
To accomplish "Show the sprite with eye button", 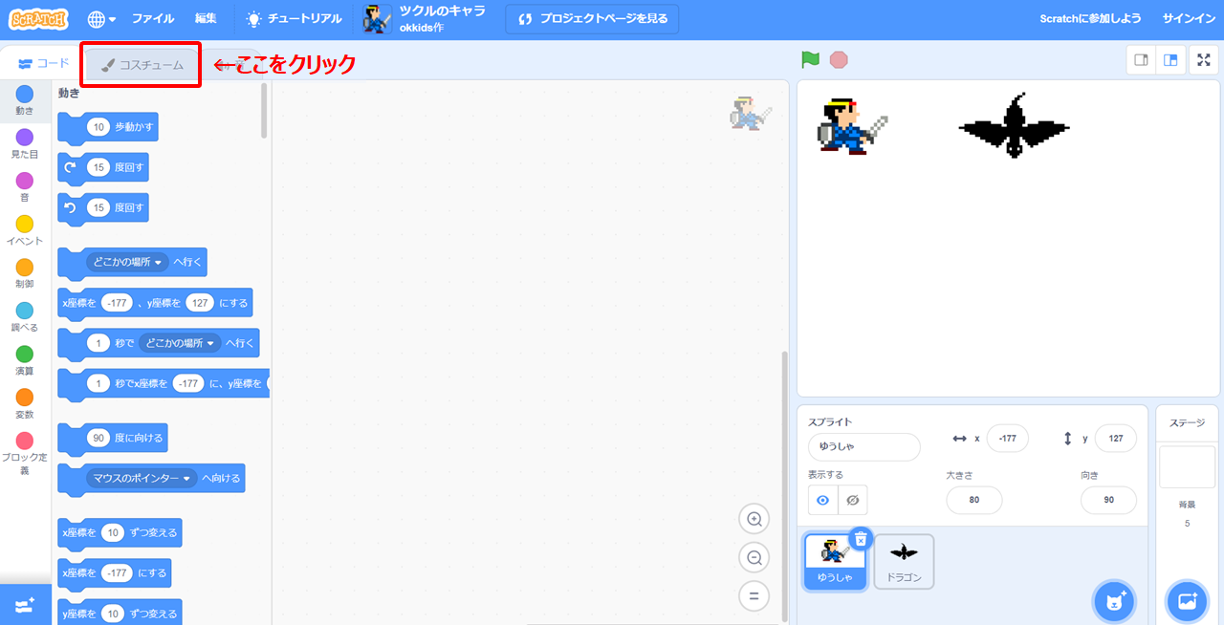I will pos(822,500).
